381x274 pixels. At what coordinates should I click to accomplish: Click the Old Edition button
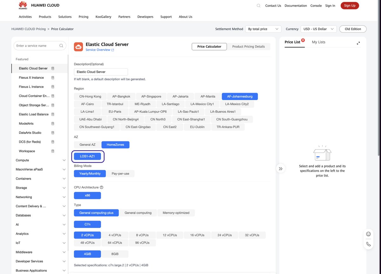tap(353, 29)
